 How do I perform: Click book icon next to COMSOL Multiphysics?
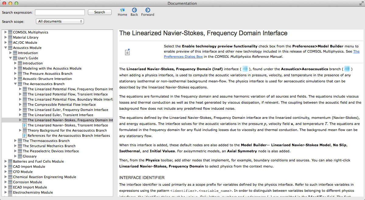click(x=10, y=32)
